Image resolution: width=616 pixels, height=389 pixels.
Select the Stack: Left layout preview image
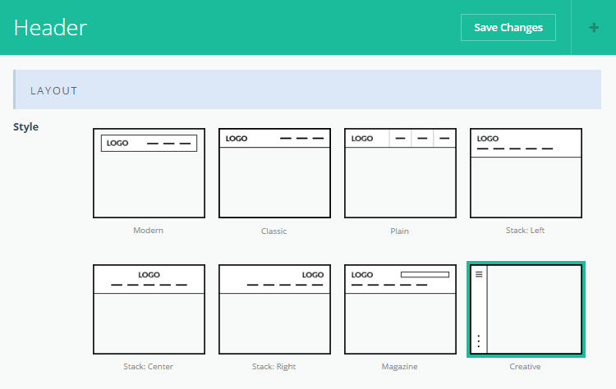(x=526, y=173)
